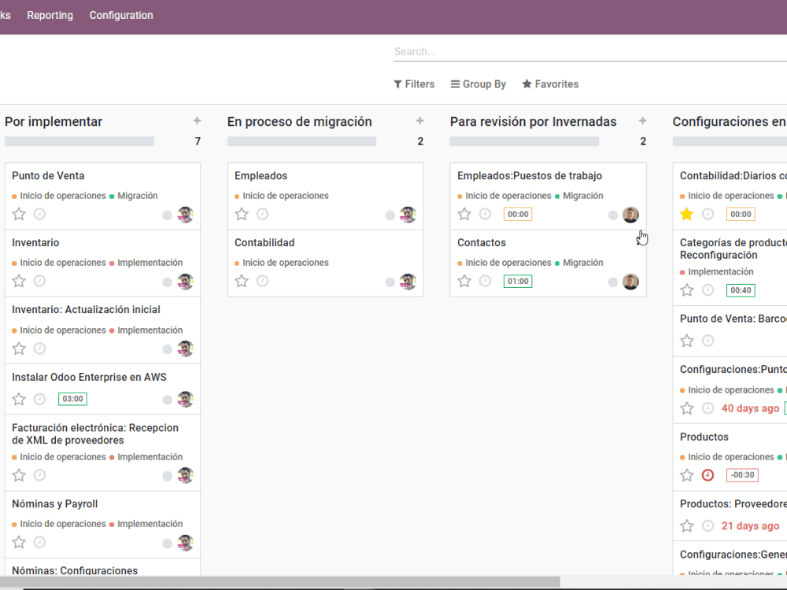787x590 pixels.
Task: Star the Empleados:Puestos de trabajo task
Action: tap(464, 214)
